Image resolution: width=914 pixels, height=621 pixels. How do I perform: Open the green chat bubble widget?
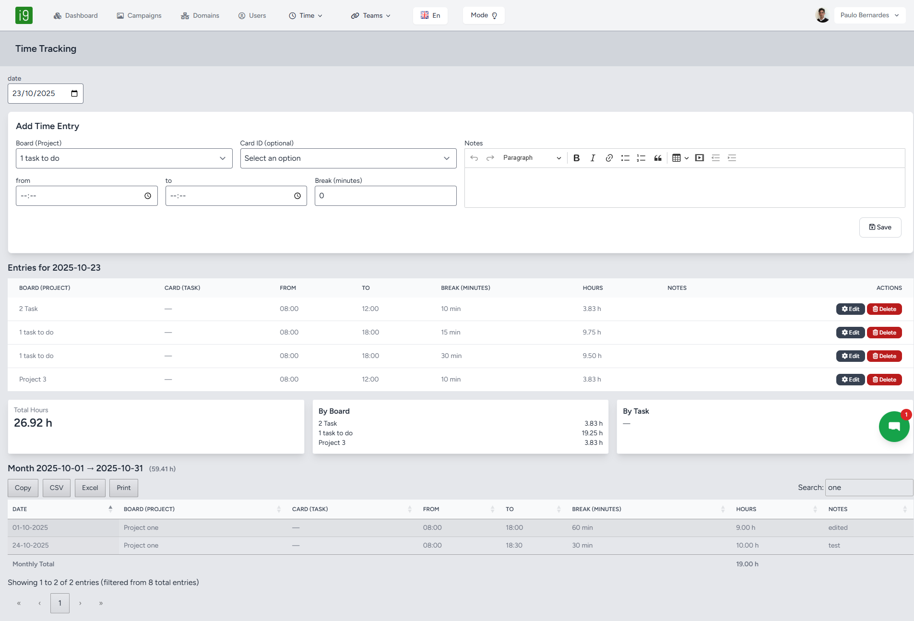894,426
